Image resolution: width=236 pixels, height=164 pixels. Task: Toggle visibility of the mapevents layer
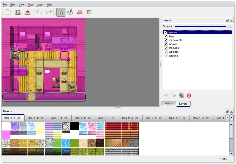coord(166,40)
